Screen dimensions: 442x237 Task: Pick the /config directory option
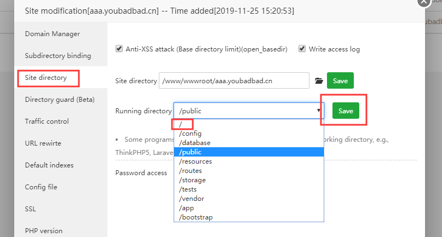[191, 134]
